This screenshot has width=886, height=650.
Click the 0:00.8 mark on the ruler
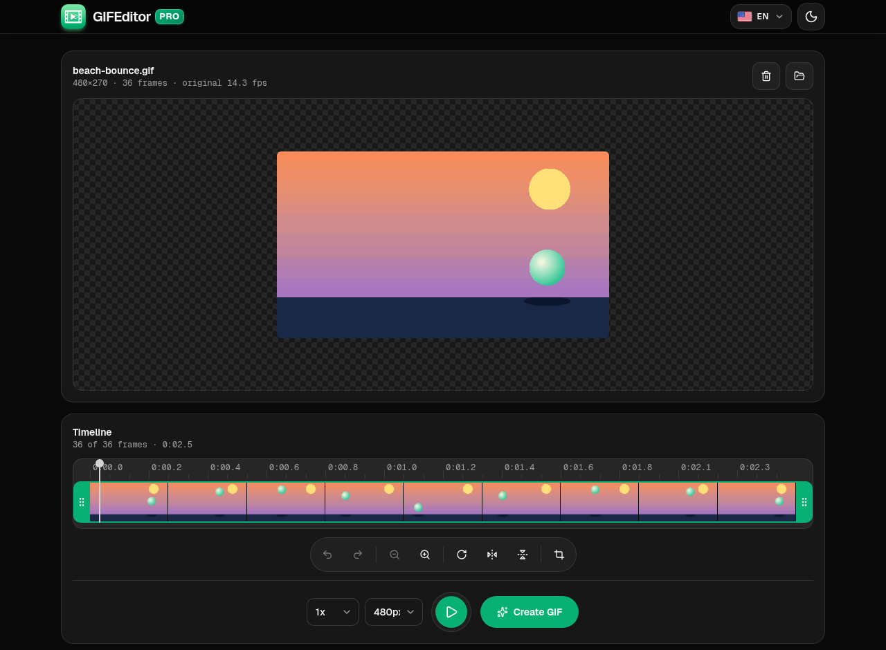[343, 467]
